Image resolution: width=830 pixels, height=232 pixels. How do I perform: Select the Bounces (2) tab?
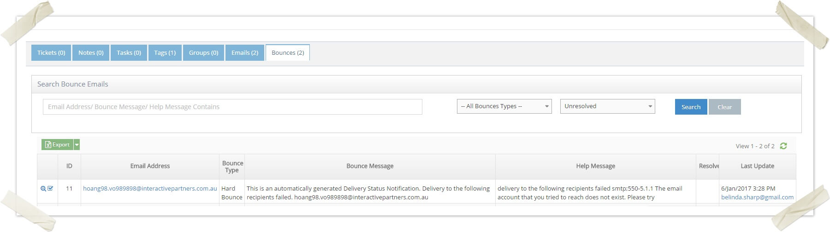(x=288, y=52)
